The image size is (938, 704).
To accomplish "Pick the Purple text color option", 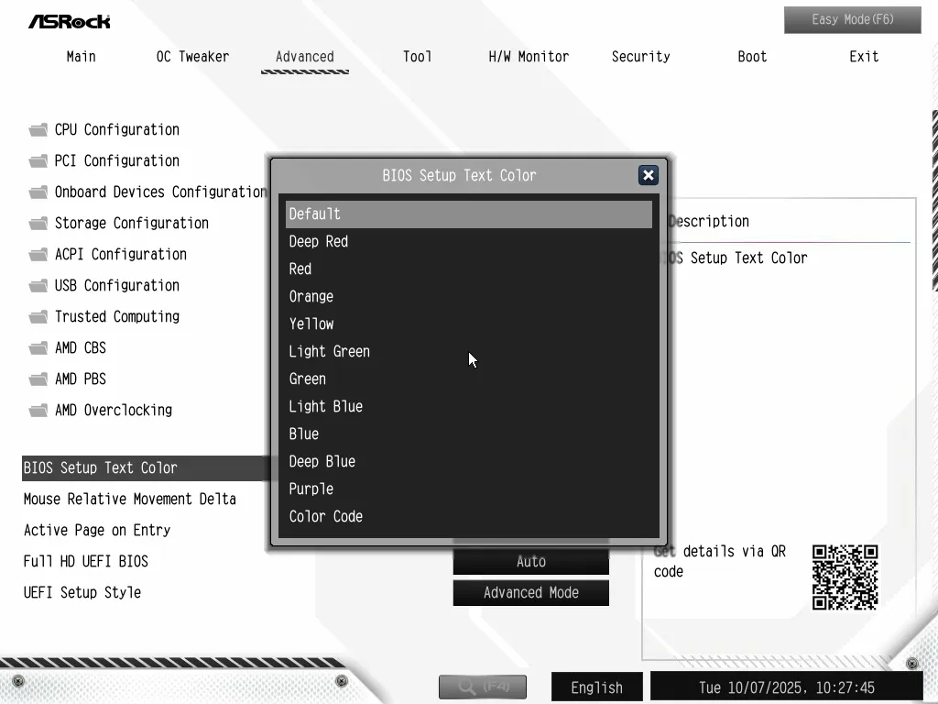I will (x=311, y=489).
